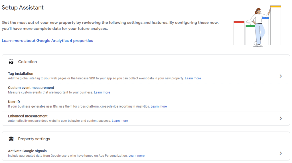Viewport: 292px width, 163px height.
Task: Open Learn more link for Google signals
Action: coord(136,156)
